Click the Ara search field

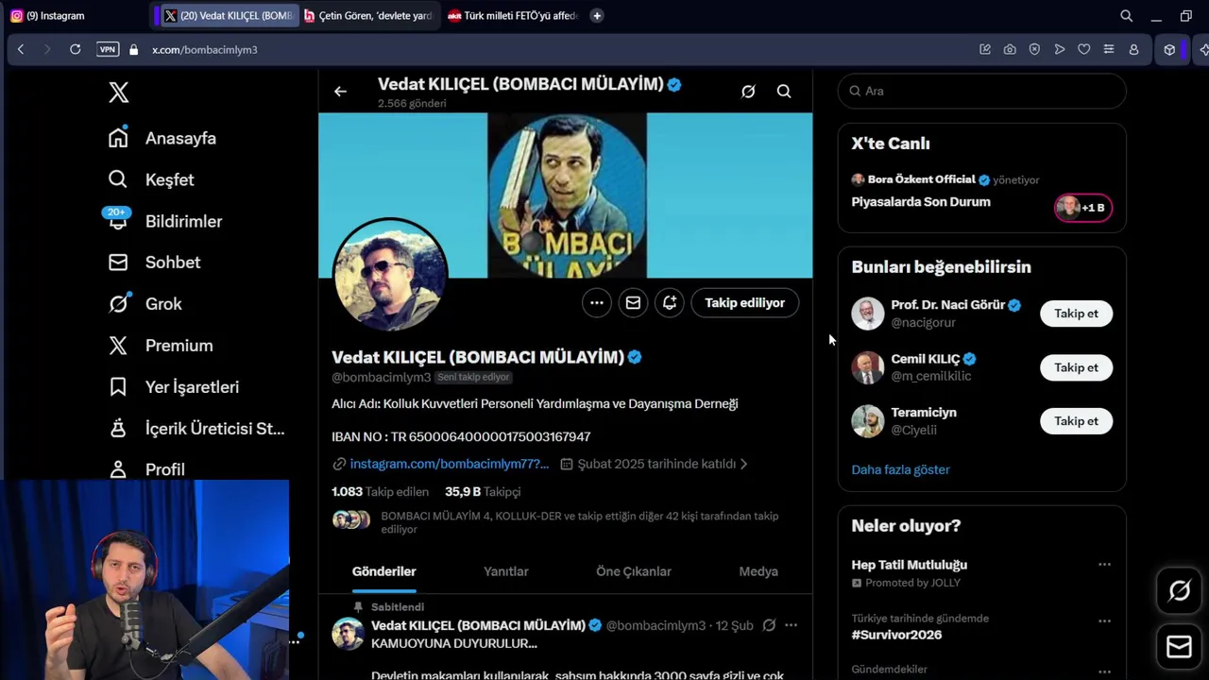tap(981, 91)
